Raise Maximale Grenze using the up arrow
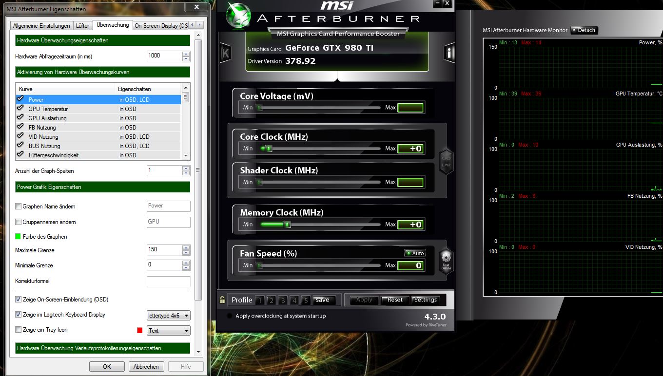This screenshot has width=663, height=376. (x=186, y=247)
